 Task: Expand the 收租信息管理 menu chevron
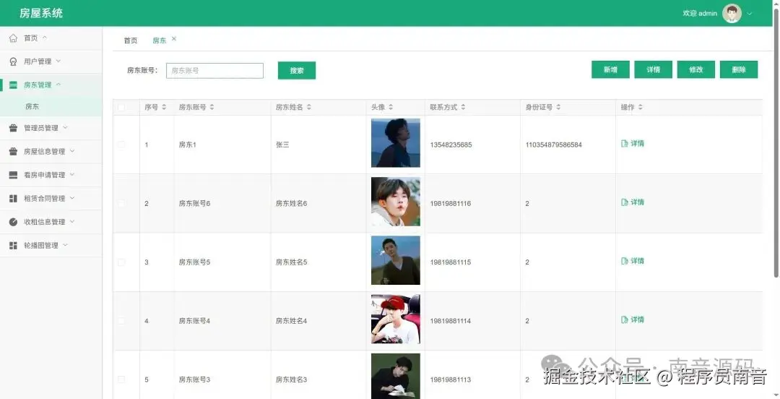(x=72, y=221)
